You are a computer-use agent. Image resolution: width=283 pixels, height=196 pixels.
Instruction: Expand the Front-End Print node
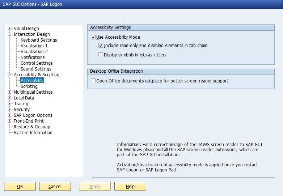(x=10, y=121)
